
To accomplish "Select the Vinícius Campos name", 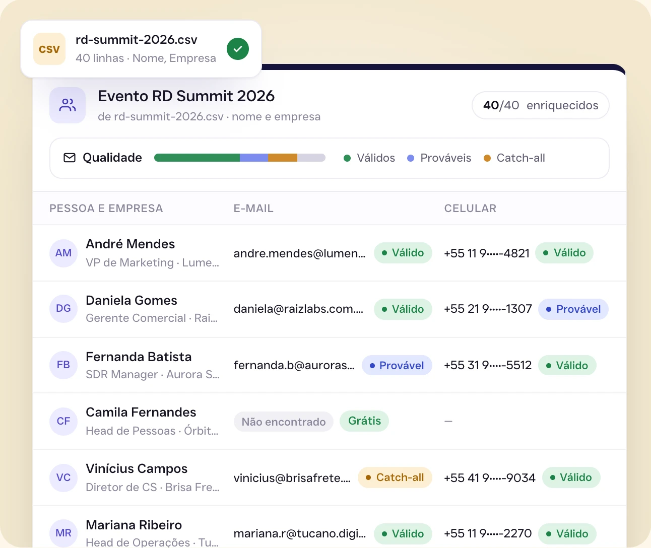I will point(137,468).
